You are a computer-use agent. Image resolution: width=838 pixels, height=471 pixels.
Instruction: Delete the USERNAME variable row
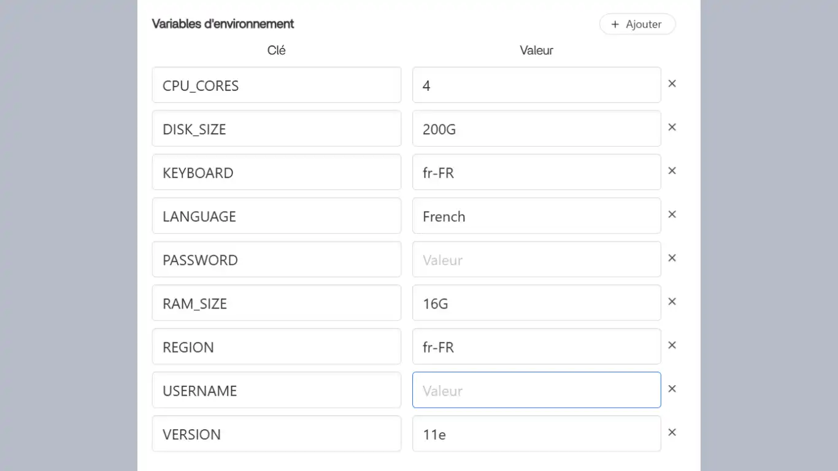click(672, 388)
